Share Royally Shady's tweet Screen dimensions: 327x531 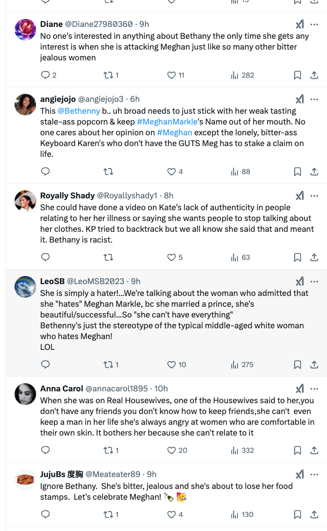314,258
